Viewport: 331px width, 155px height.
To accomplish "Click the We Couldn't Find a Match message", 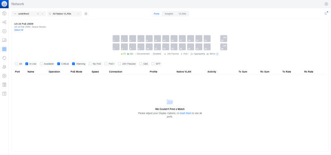I will pyautogui.click(x=170, y=109).
